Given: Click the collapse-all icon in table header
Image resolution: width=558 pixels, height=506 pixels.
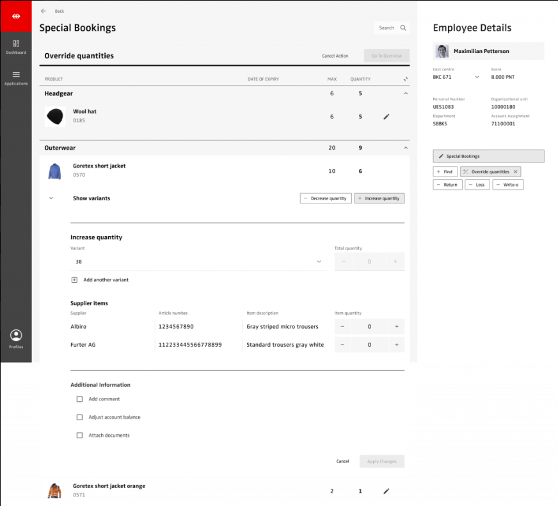Looking at the screenshot, I should click(405, 79).
